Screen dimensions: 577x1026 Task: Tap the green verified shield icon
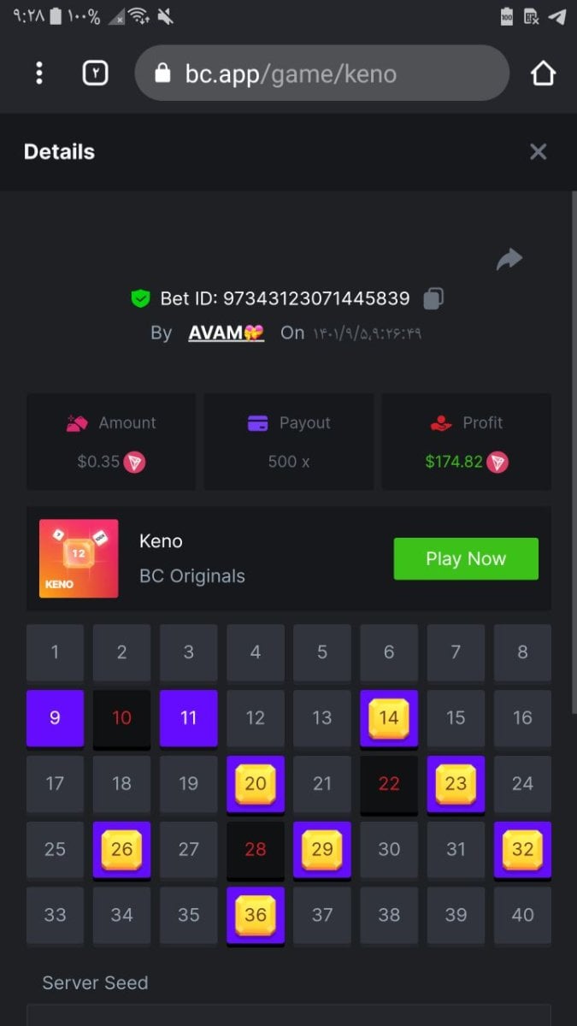coord(140,299)
